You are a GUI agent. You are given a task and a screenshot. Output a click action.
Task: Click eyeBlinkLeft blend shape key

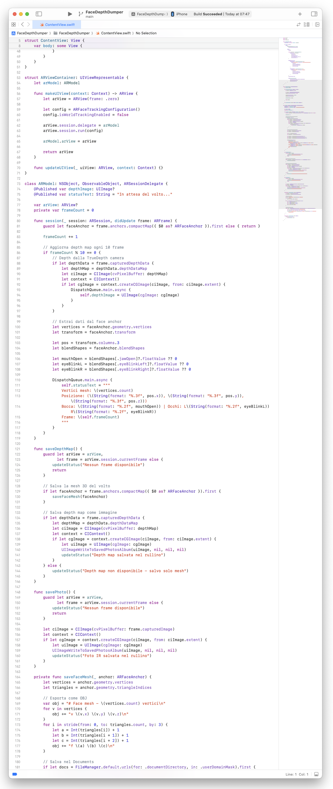point(134,364)
